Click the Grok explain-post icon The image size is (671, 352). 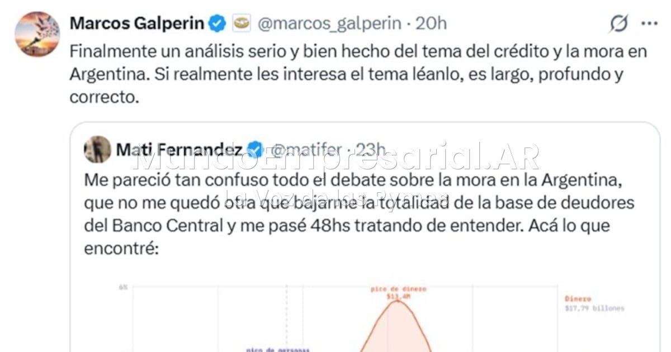tap(618, 23)
